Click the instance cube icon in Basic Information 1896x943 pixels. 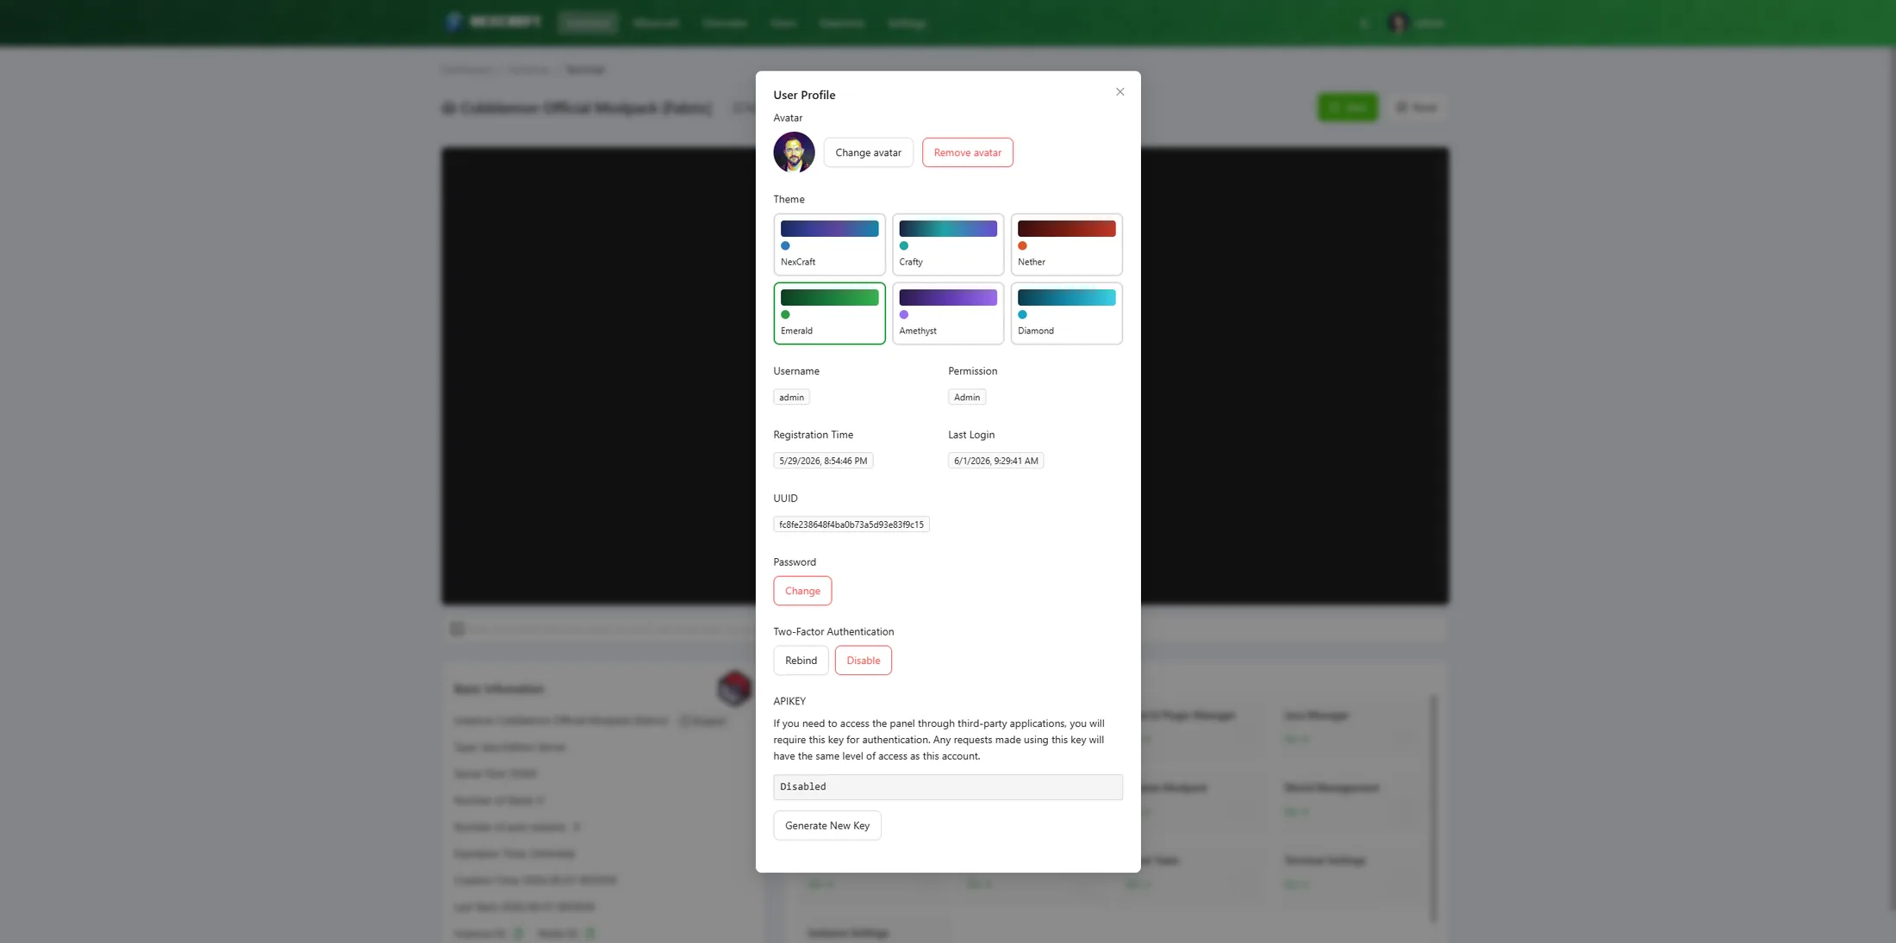734,688
